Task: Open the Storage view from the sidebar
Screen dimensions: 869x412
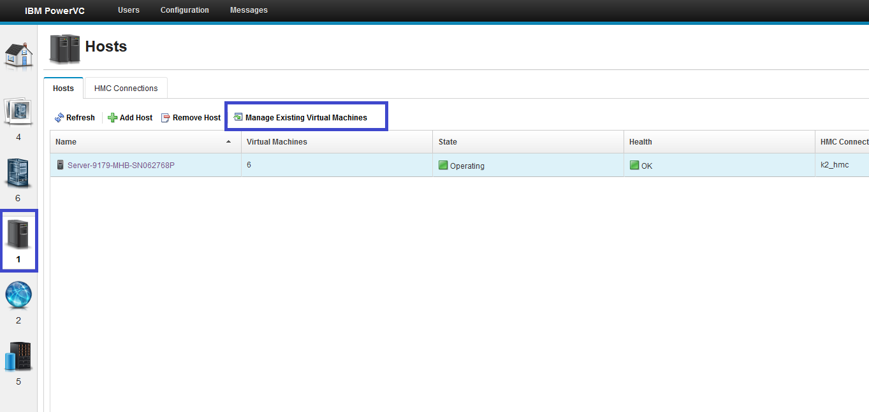Action: pyautogui.click(x=18, y=357)
